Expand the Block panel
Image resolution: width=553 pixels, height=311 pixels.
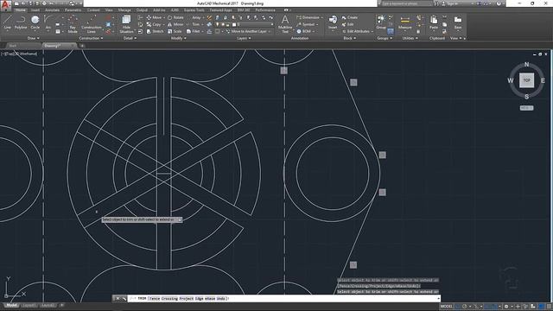coord(349,38)
